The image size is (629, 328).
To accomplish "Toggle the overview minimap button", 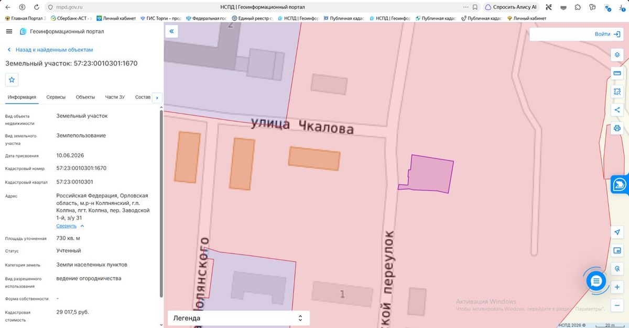I will (x=617, y=251).
